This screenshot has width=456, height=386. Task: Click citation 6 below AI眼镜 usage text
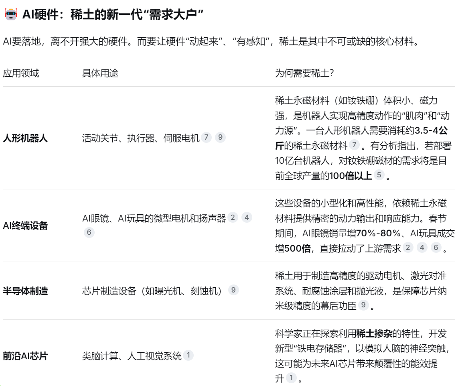(x=89, y=232)
